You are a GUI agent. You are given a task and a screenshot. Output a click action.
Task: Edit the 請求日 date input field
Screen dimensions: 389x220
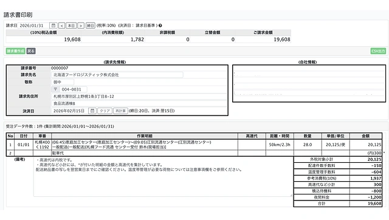point(33,26)
